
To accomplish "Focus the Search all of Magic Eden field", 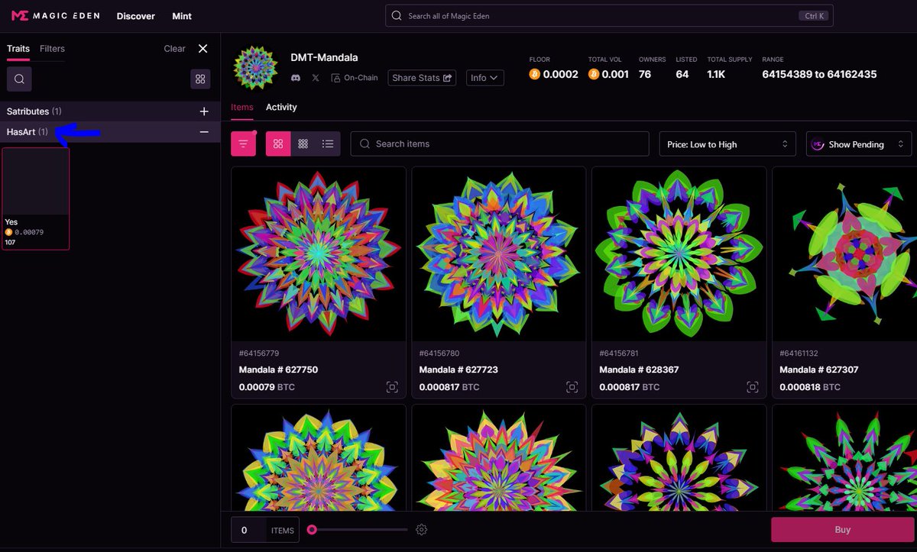I will click(x=609, y=16).
